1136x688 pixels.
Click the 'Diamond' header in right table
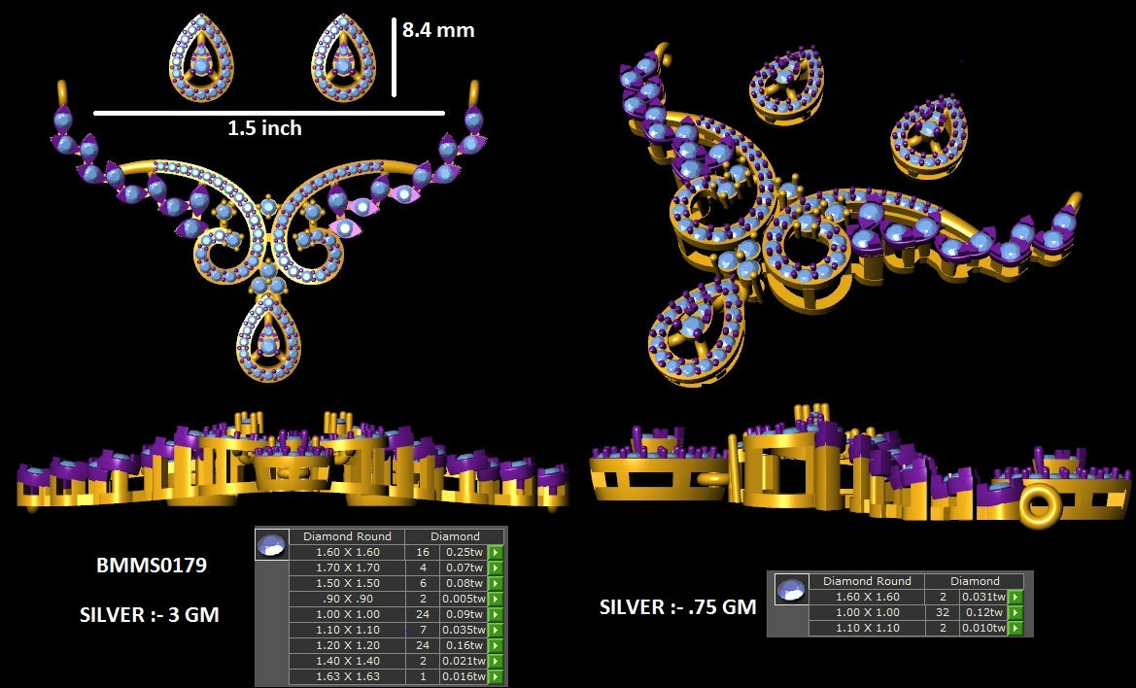(x=975, y=581)
